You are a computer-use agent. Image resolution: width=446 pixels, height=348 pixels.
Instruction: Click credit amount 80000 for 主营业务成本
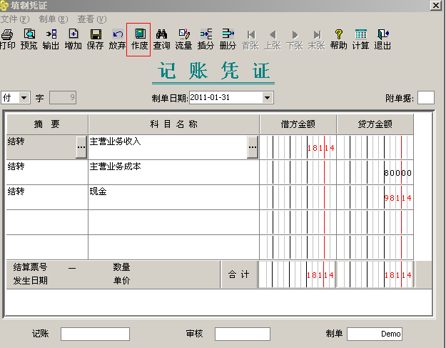[397, 173]
